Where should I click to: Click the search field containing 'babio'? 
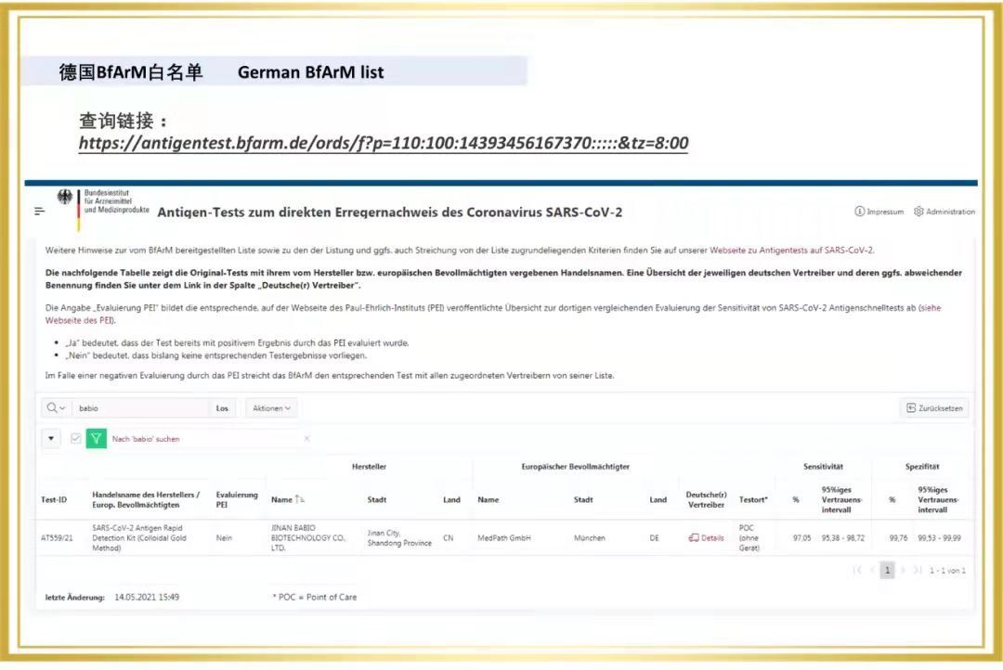[x=139, y=408]
